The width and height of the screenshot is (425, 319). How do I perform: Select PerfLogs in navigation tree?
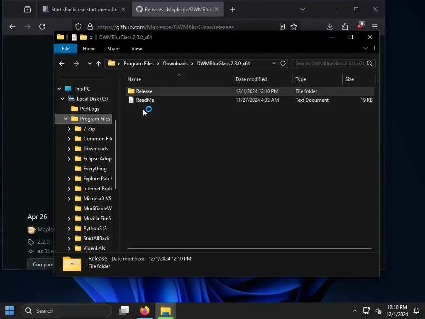(90, 109)
